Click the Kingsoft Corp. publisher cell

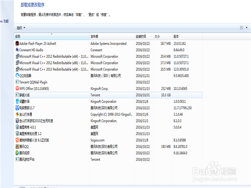pos(100,89)
